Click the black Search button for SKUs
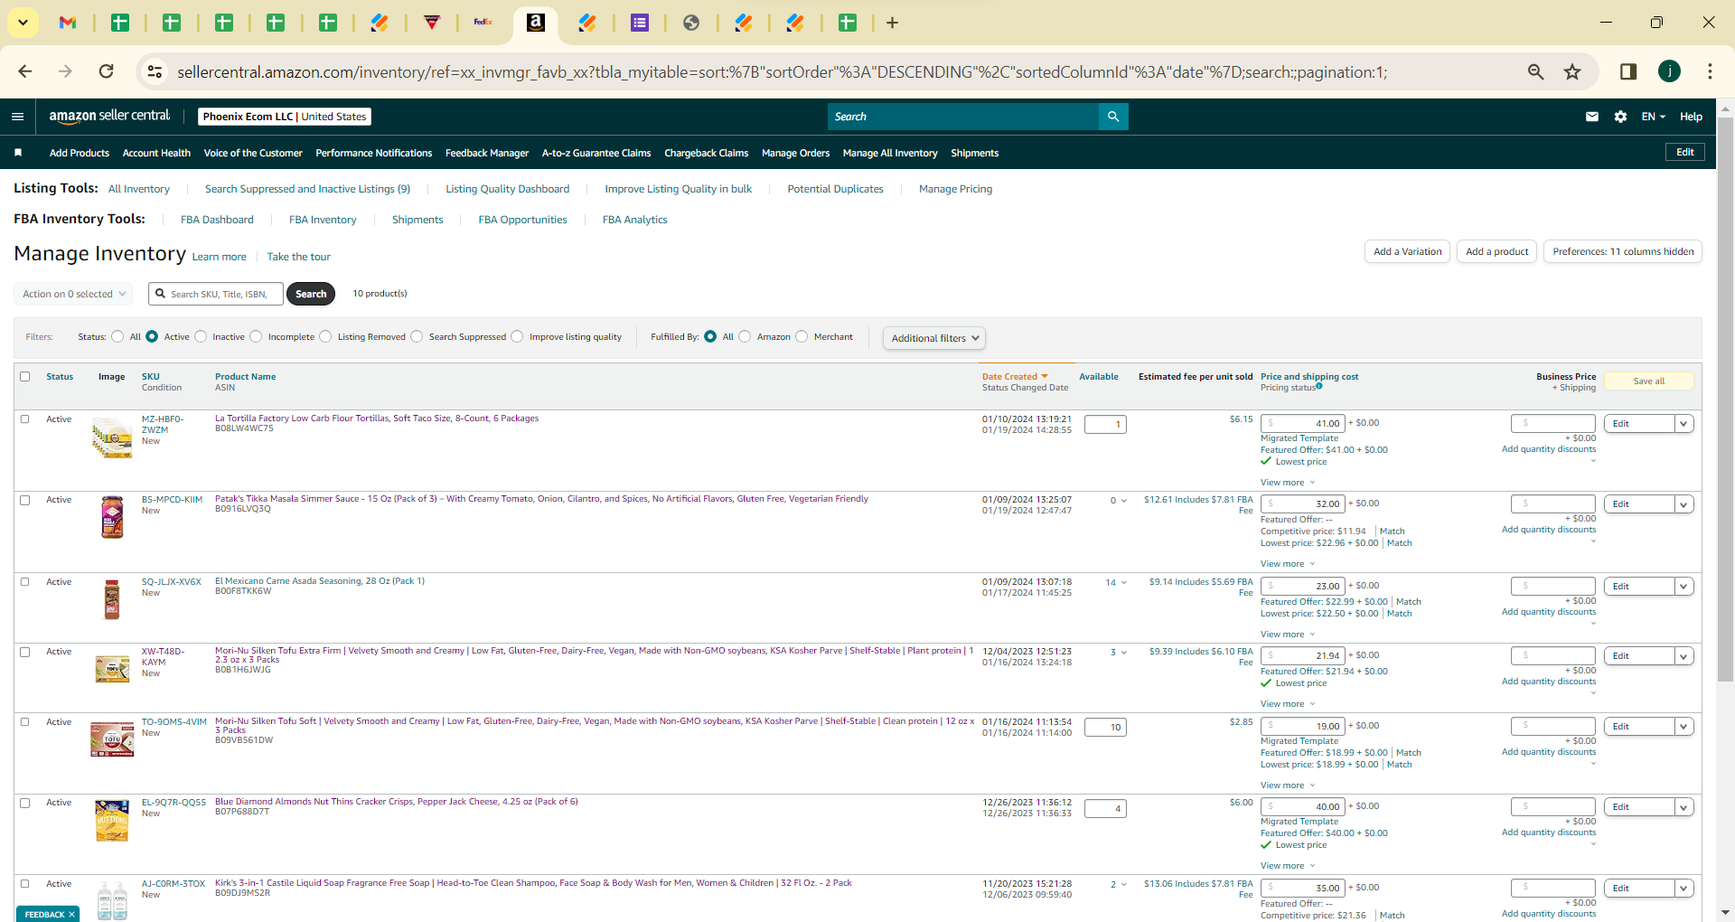The width and height of the screenshot is (1735, 922). click(311, 294)
